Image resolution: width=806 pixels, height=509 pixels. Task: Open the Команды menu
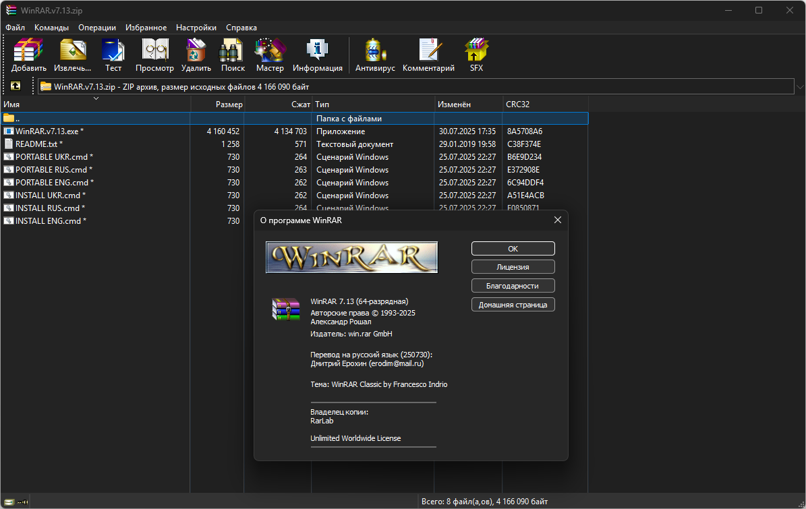point(51,28)
